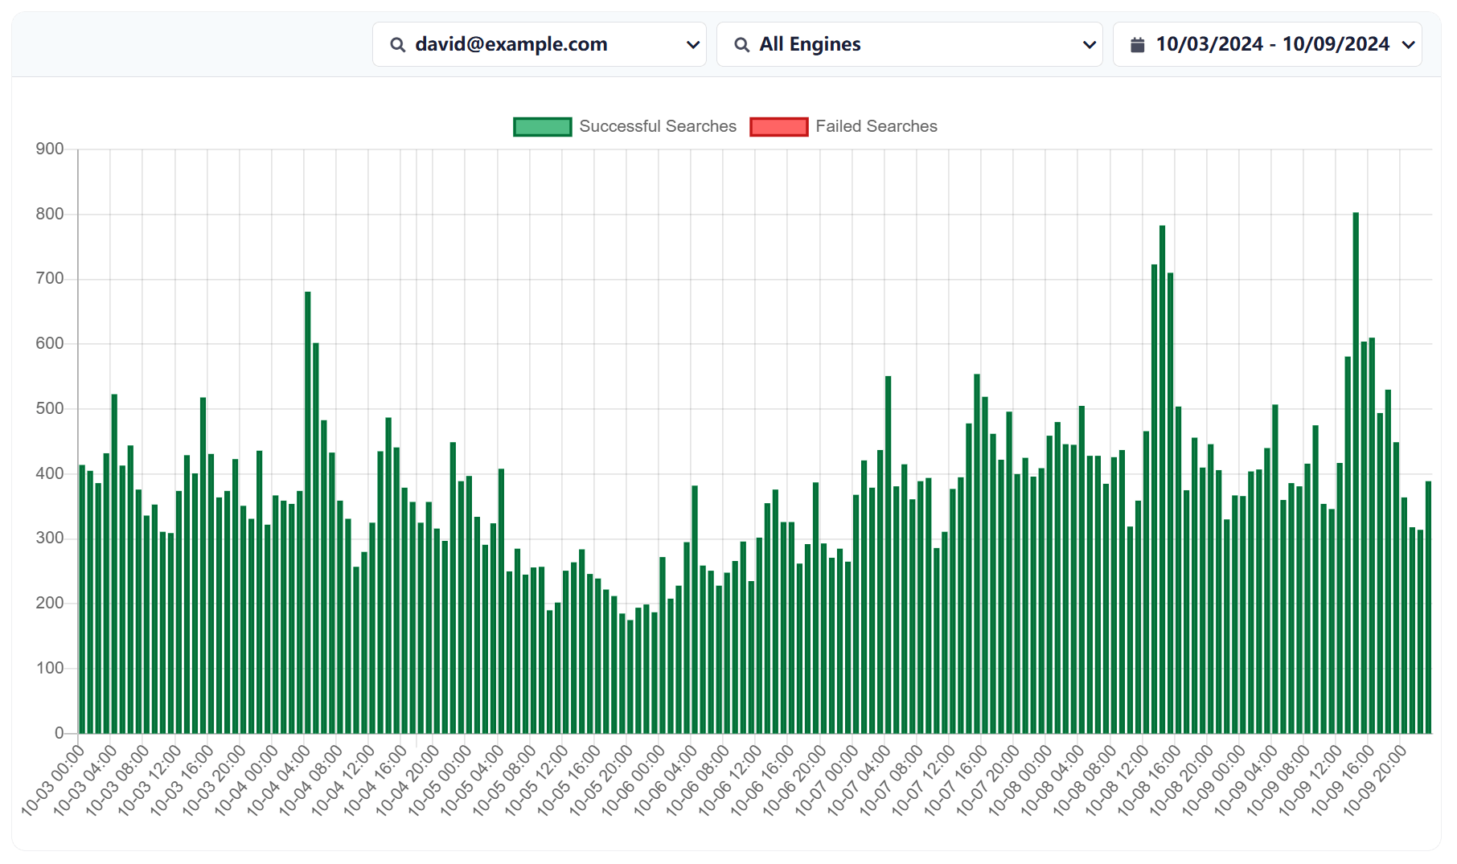Image resolution: width=1457 pixels, height=864 pixels.
Task: Click the calendar icon by the date range
Action: (x=1137, y=45)
